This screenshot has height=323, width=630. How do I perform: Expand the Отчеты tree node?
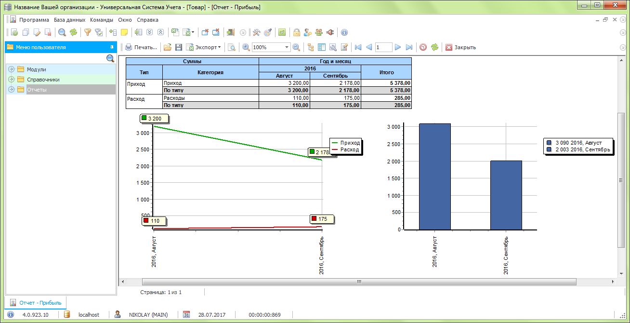pyautogui.click(x=12, y=90)
